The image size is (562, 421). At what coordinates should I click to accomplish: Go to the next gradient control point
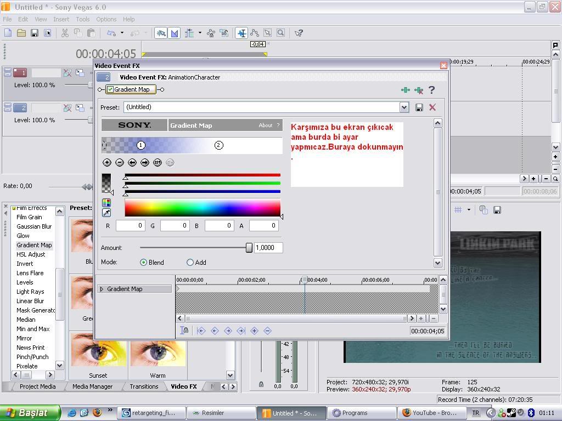(145, 163)
